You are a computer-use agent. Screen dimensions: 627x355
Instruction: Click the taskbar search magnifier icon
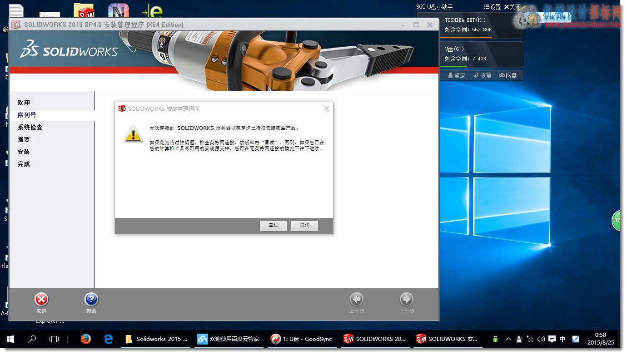(x=32, y=339)
